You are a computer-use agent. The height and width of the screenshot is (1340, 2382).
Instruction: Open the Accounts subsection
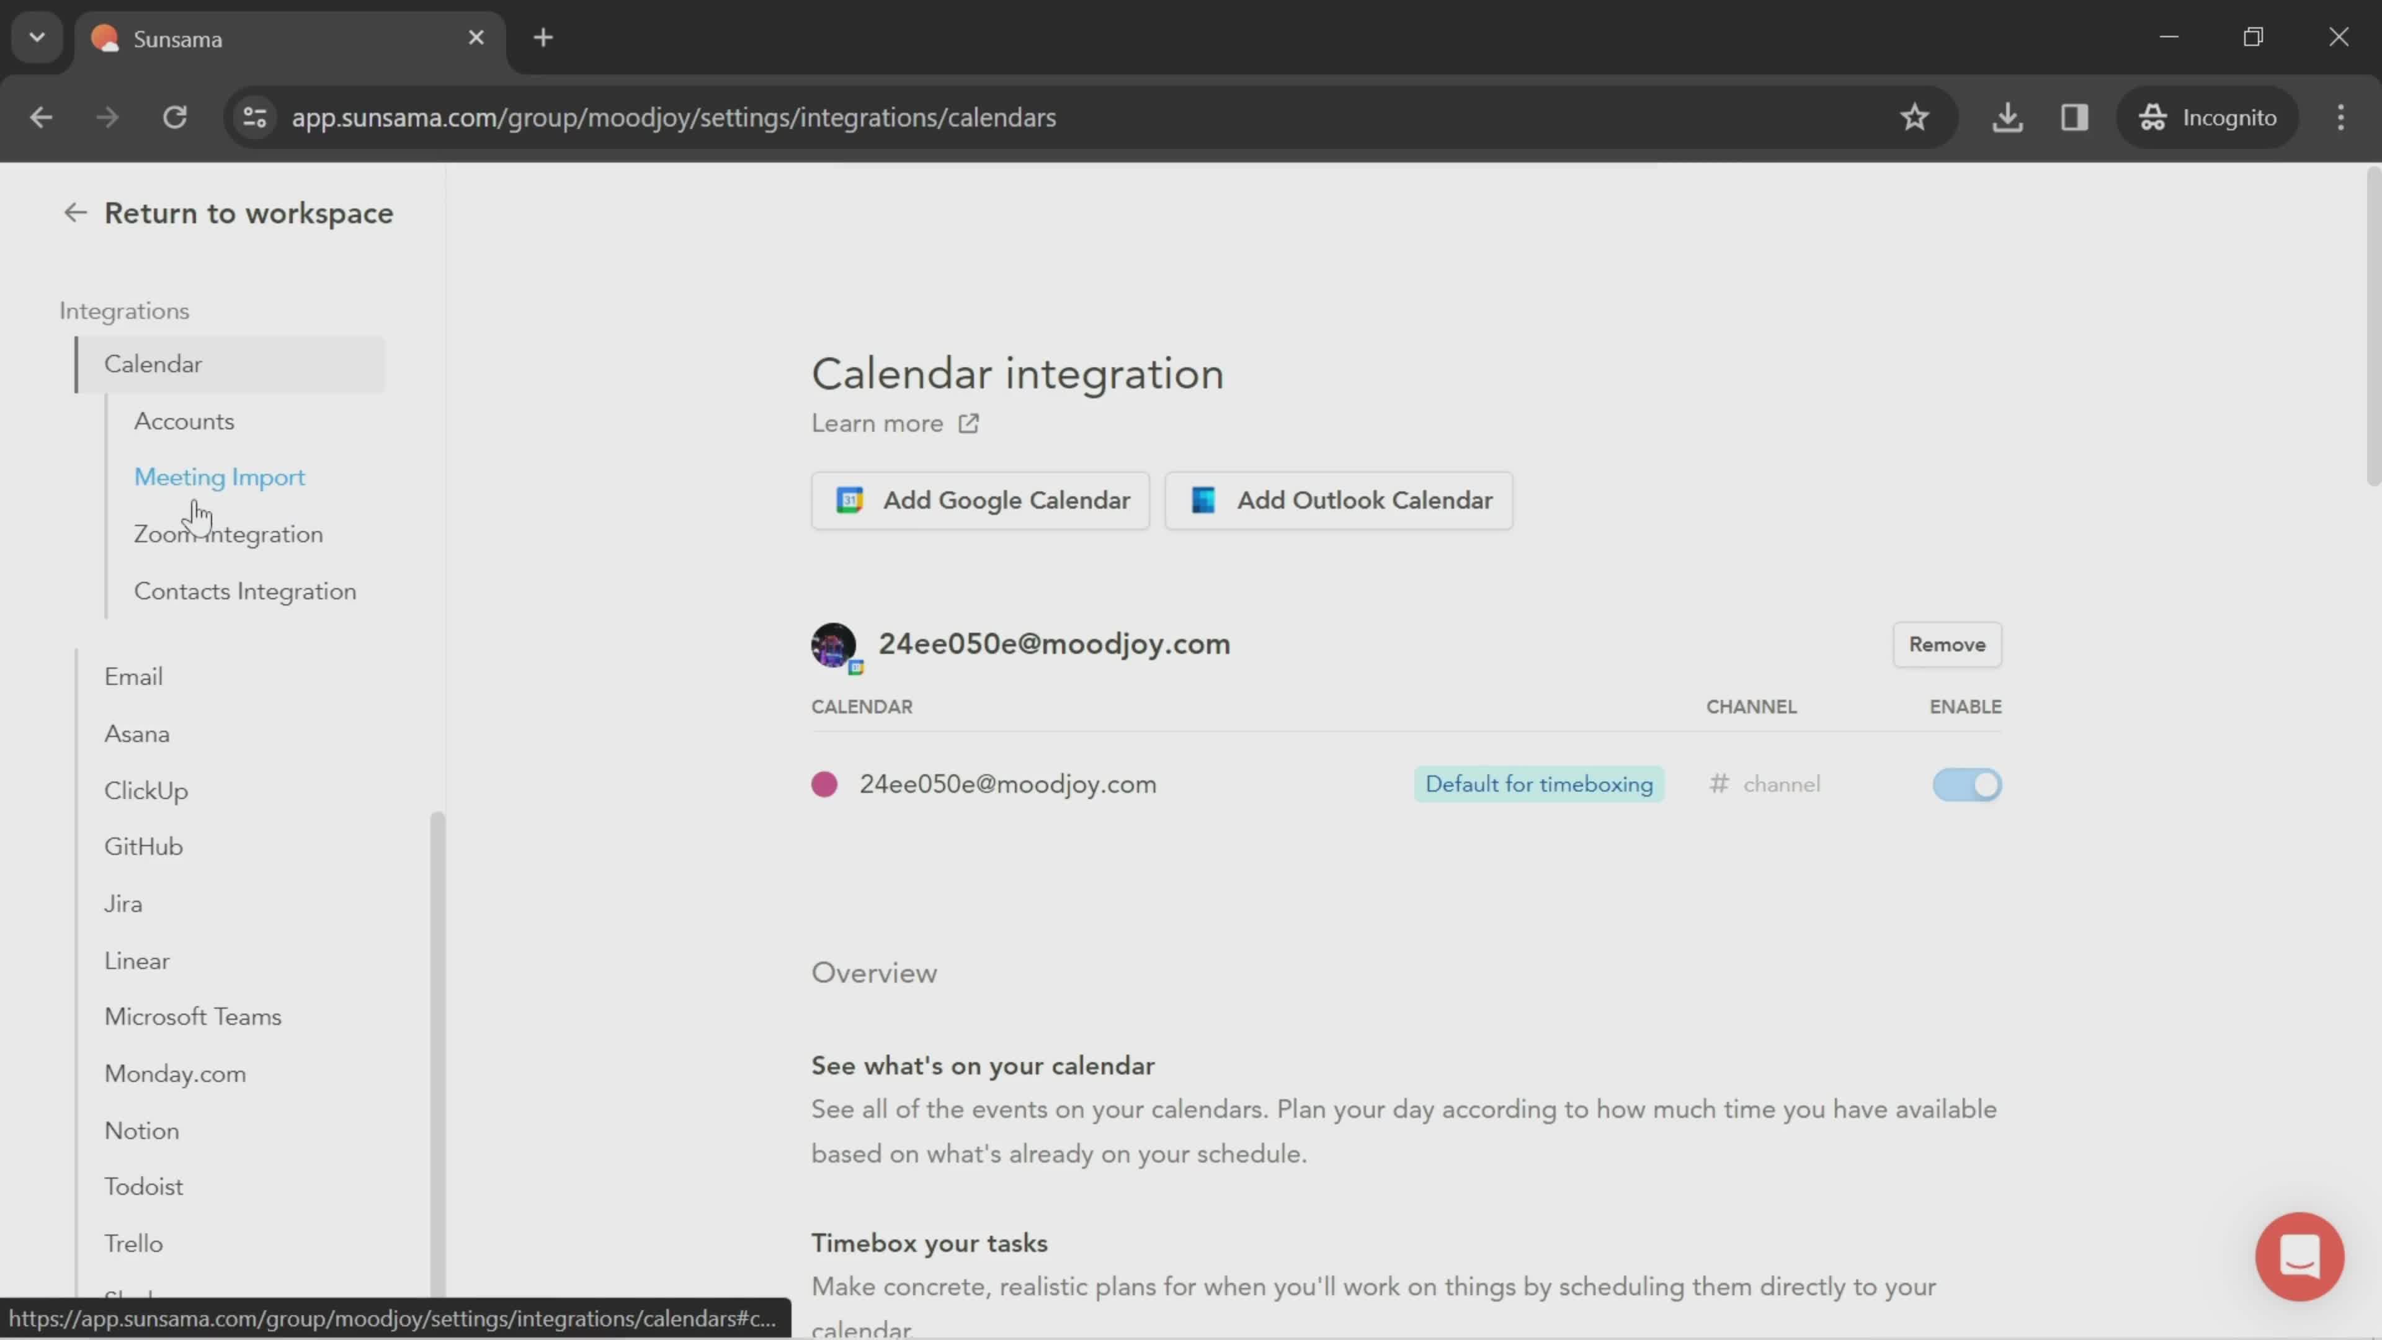click(184, 421)
